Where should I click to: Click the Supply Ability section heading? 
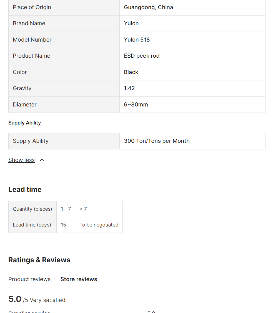24,123
